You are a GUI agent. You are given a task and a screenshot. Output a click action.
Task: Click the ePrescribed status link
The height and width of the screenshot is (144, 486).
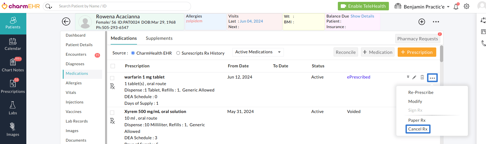359,77
